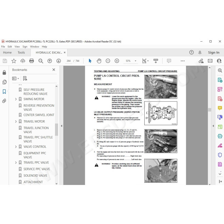Go to the previous page arrow

(x=50, y=61)
